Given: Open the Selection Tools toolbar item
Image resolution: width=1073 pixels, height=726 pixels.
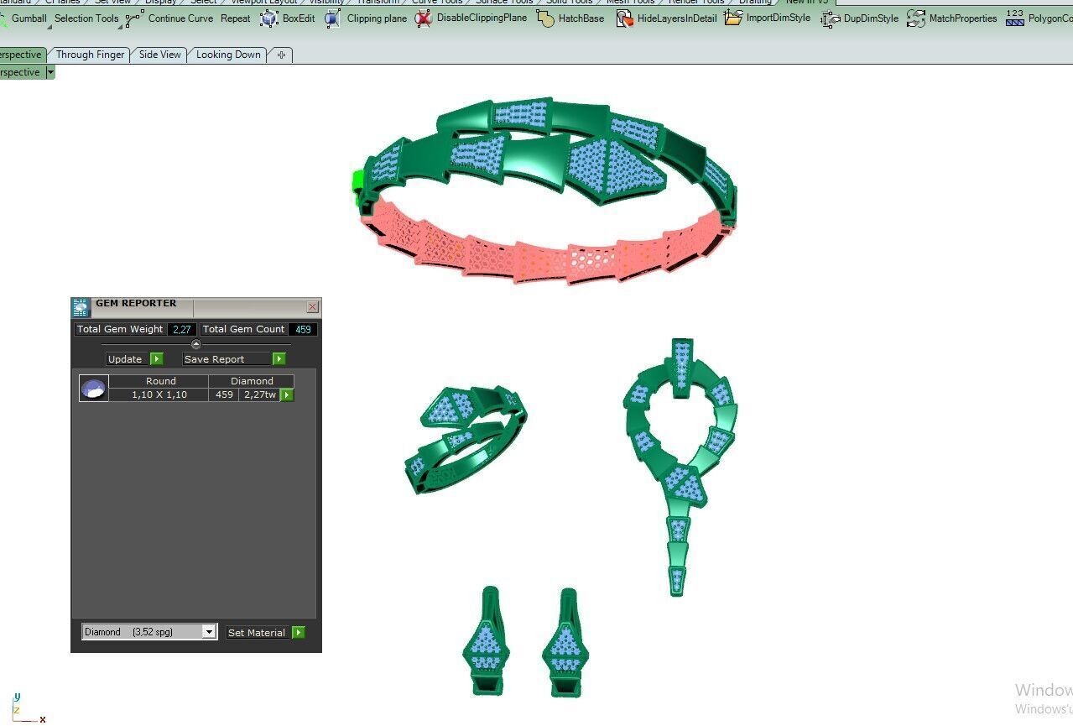Looking at the screenshot, I should 86,18.
